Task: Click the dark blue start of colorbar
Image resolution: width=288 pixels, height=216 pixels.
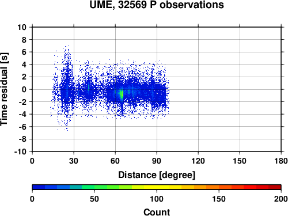Action: [x=39, y=187]
